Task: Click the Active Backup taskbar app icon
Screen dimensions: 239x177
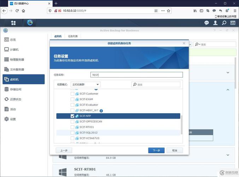Action: click(x=30, y=23)
